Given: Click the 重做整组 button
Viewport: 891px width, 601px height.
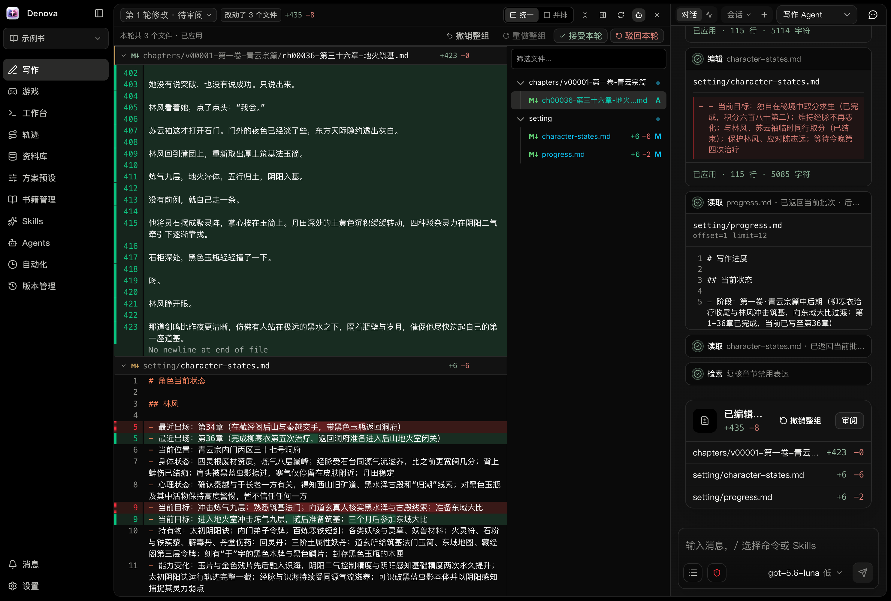Looking at the screenshot, I should pos(524,36).
